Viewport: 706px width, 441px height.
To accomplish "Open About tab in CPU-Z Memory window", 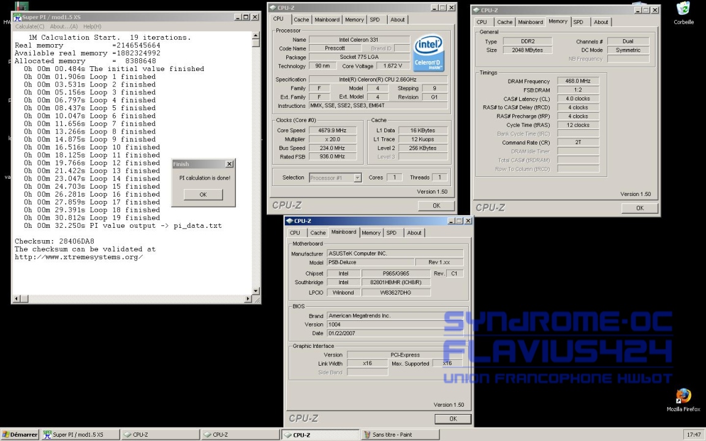I will tap(601, 22).
